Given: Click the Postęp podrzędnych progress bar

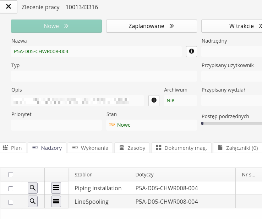Looking at the screenshot, I should (x=231, y=124).
